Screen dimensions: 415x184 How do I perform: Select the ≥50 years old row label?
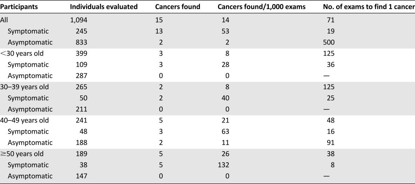coord(21,154)
